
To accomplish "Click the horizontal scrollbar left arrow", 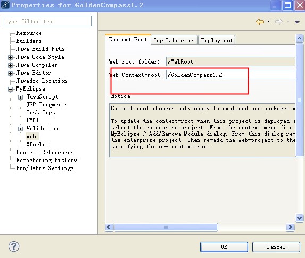I will [x=109, y=227].
